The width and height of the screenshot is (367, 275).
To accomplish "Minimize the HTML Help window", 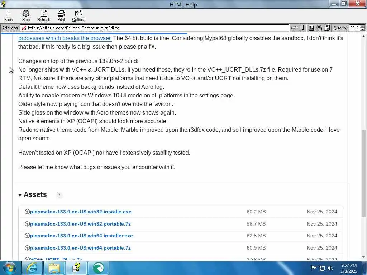I will point(334,3).
